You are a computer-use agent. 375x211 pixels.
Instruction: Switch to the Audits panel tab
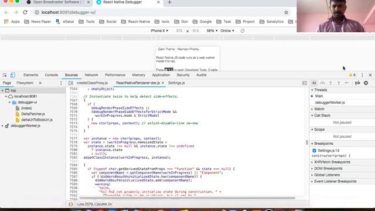click(x=201, y=75)
